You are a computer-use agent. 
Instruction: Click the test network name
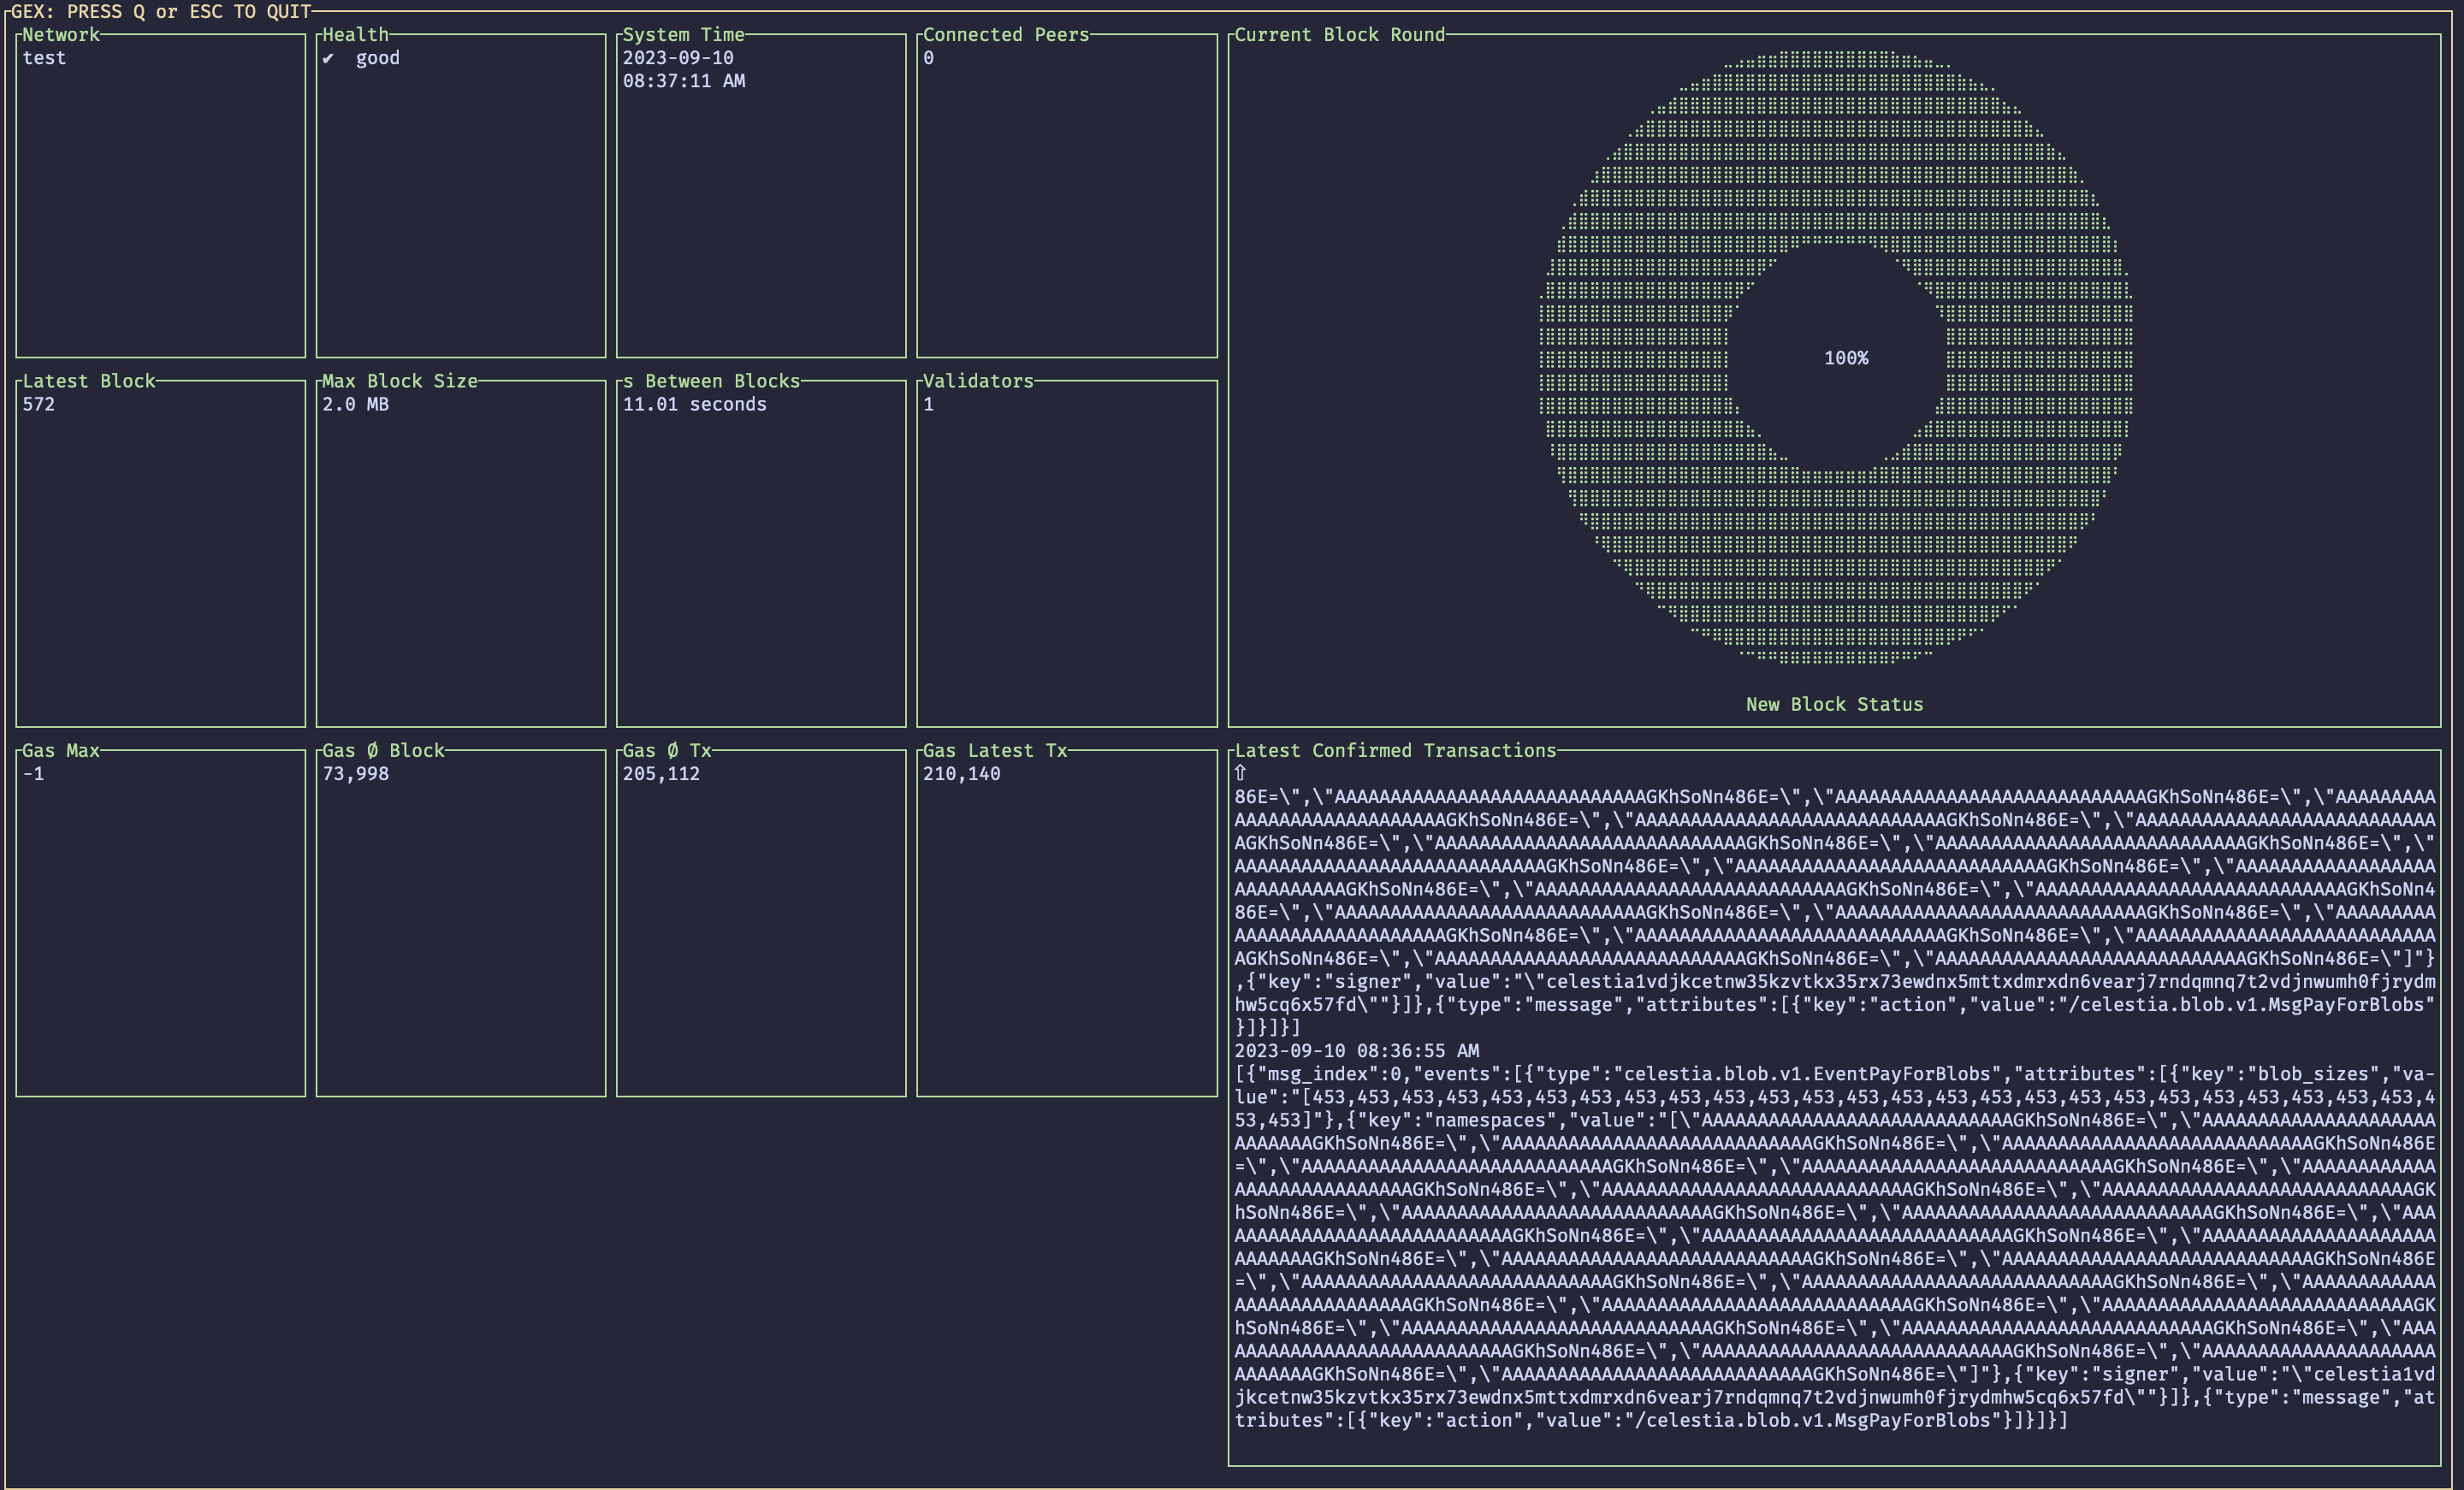[44, 58]
